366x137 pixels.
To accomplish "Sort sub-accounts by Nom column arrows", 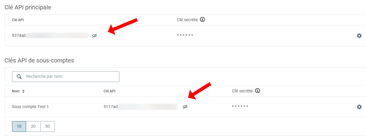I will 23,91.
